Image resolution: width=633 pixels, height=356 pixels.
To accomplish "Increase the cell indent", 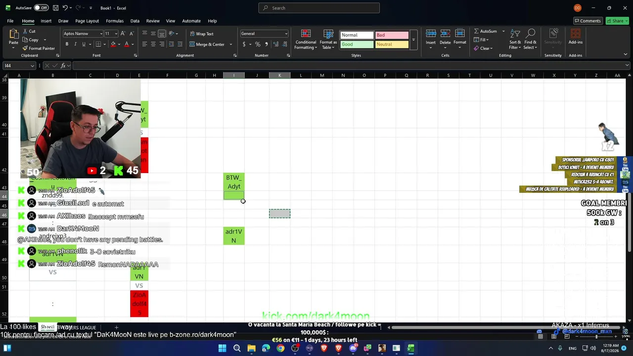I will pos(180,44).
